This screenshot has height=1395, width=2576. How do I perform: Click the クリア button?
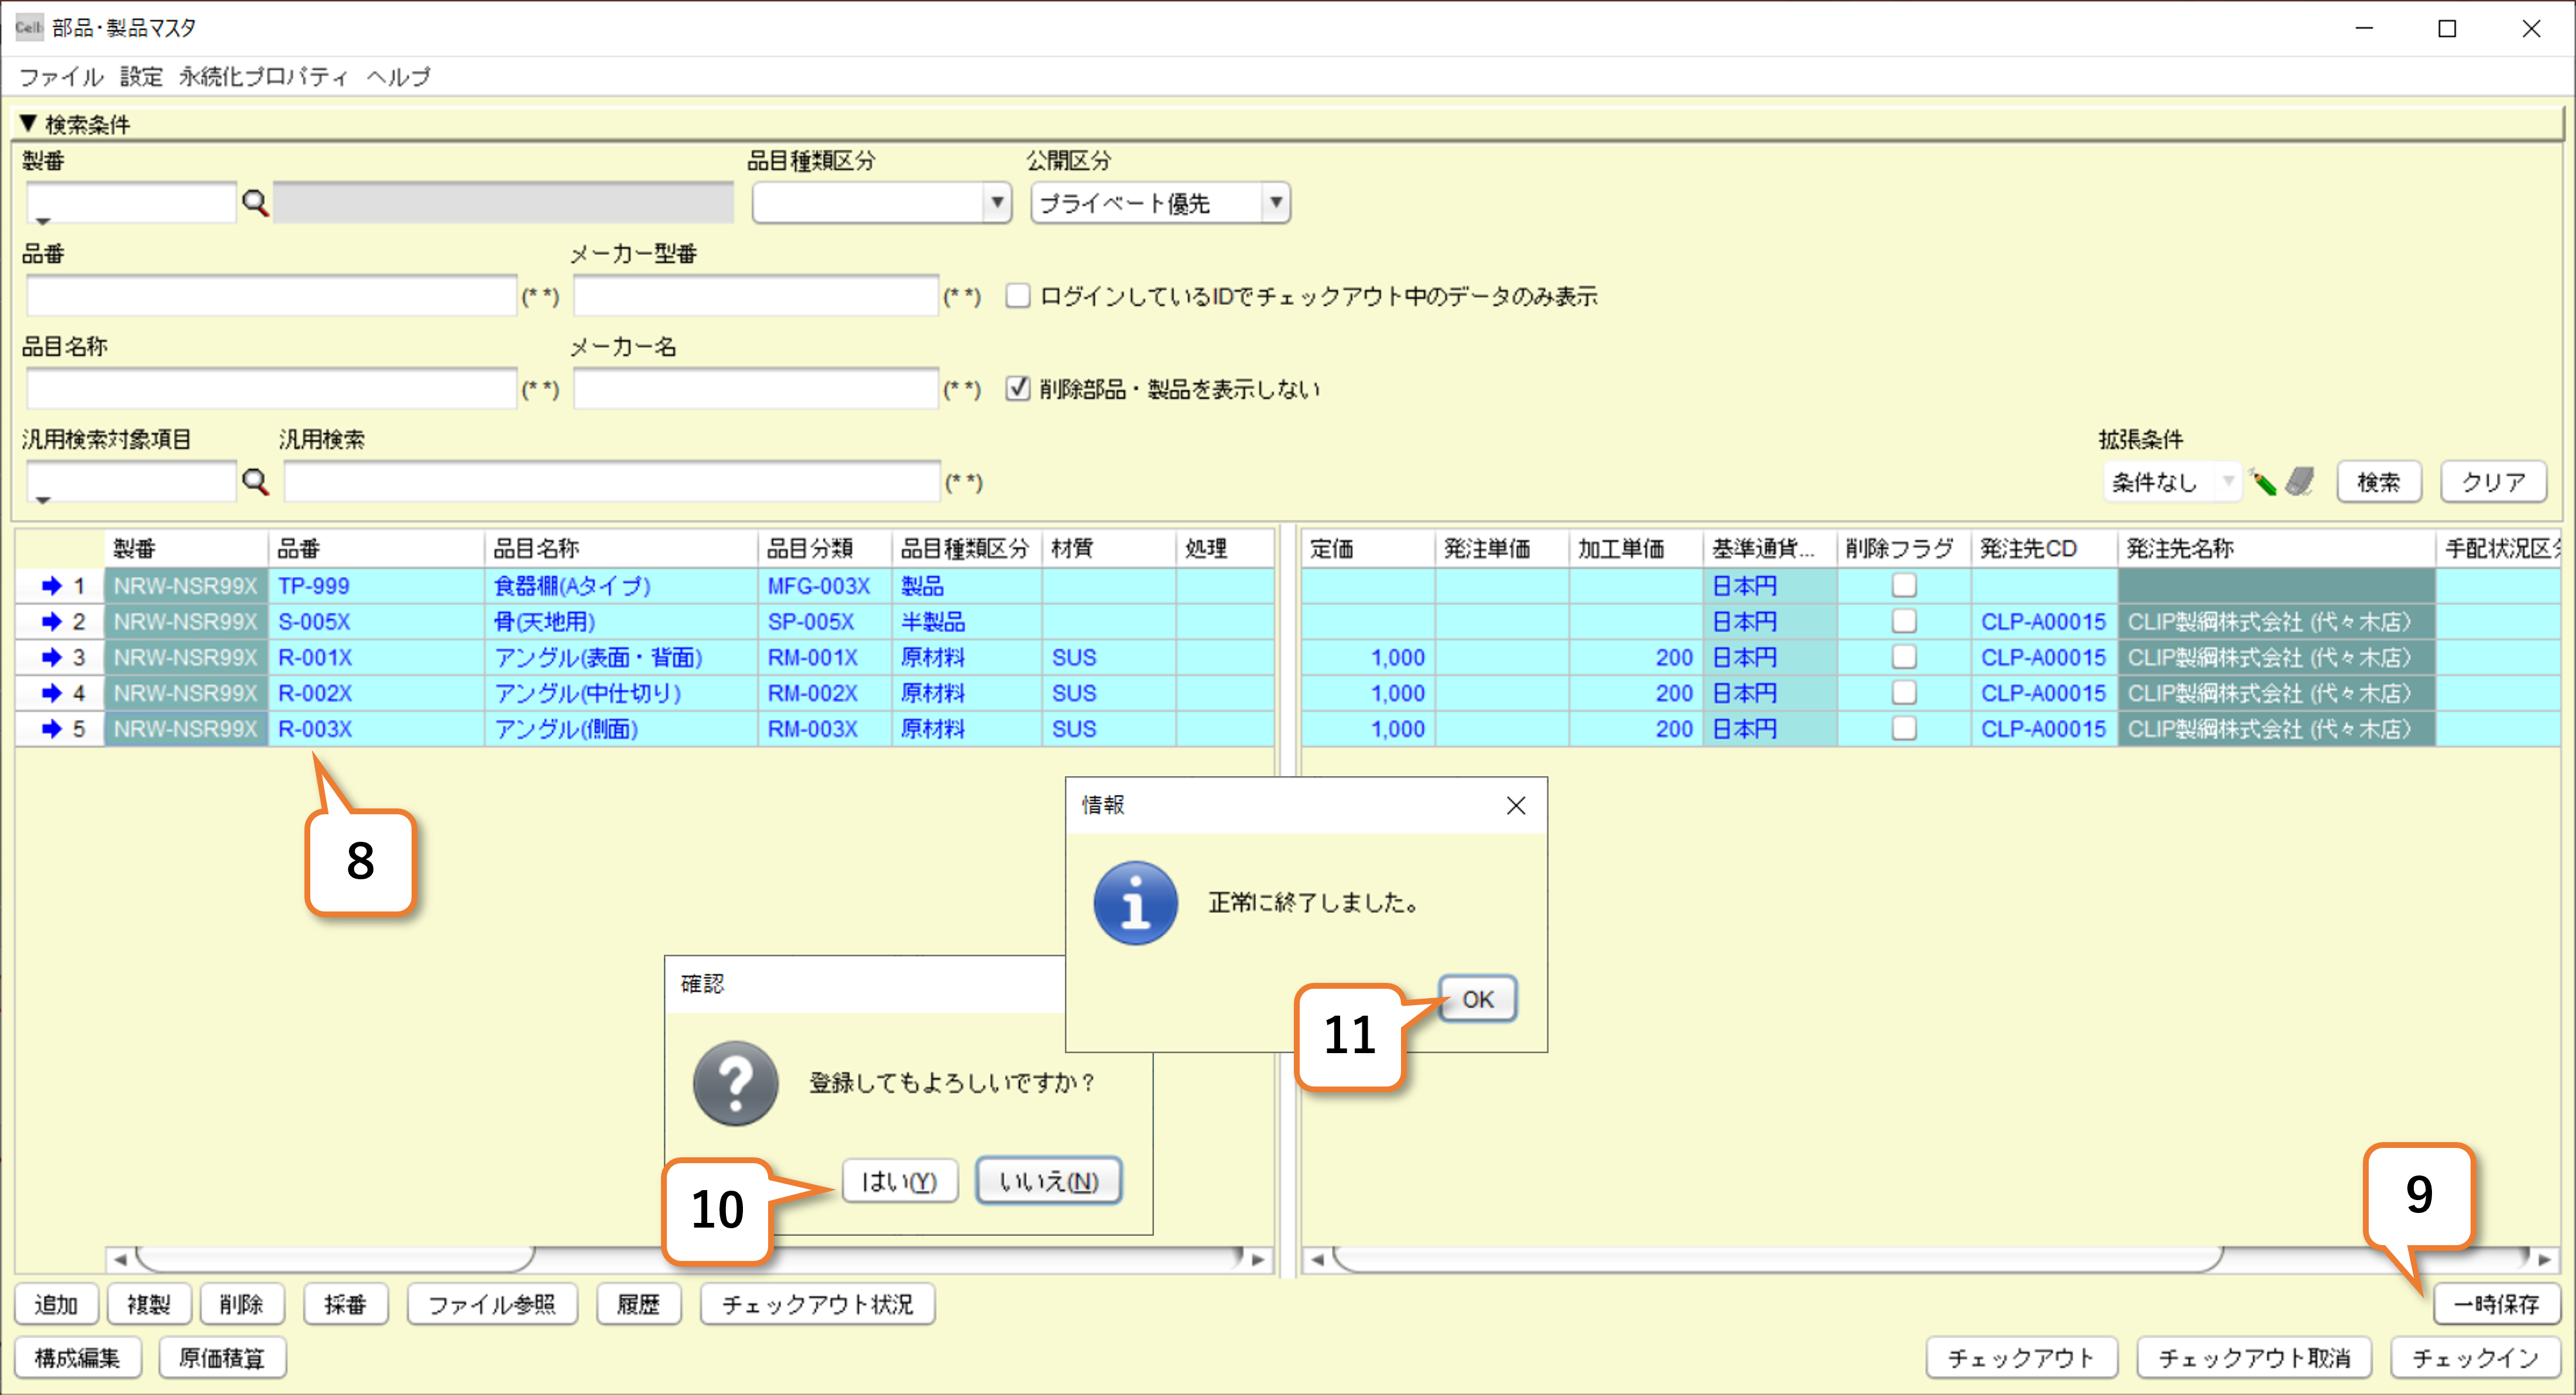point(2493,482)
